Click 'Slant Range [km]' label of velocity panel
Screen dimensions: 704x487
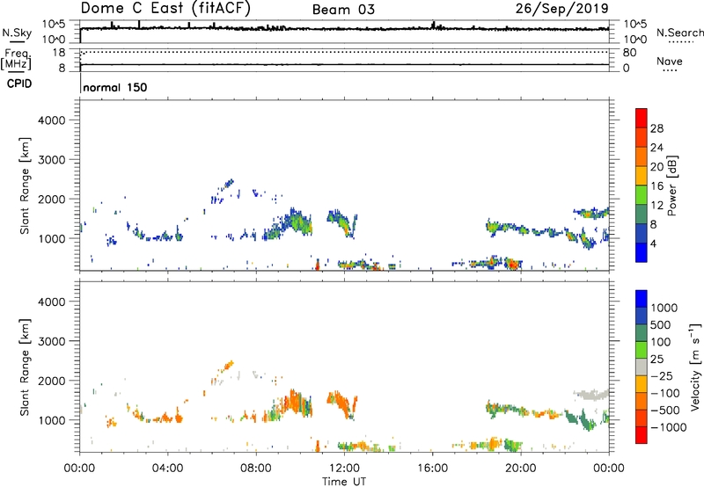[x=25, y=367]
